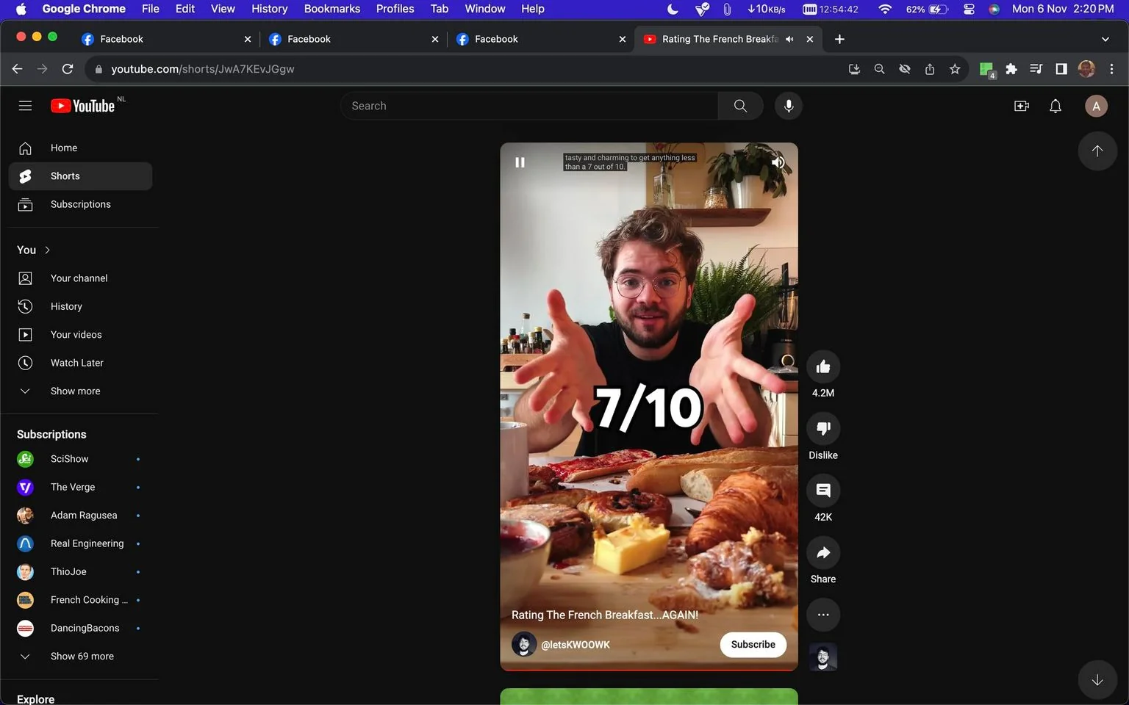Open Adam Ragusea channel
The height and width of the screenshot is (705, 1129).
point(80,515)
